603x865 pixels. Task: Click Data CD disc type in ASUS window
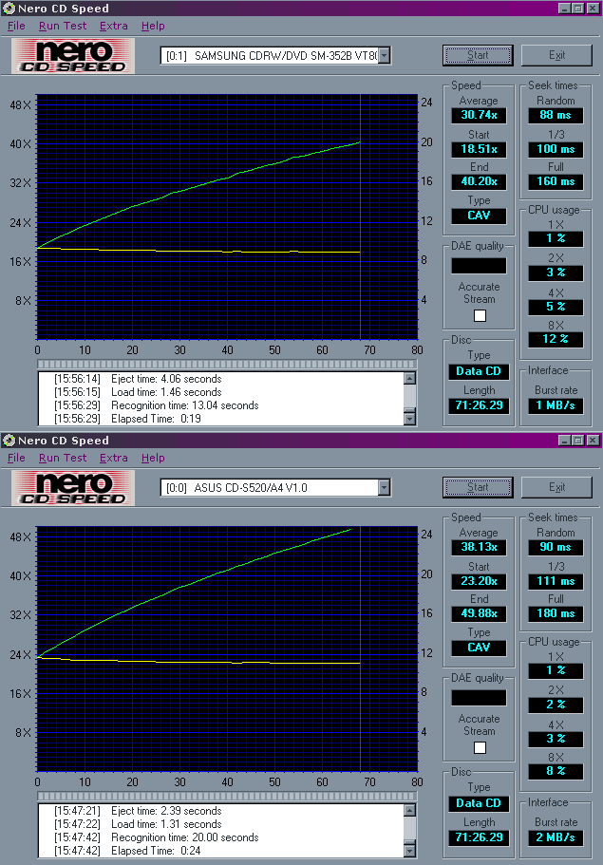pos(479,803)
